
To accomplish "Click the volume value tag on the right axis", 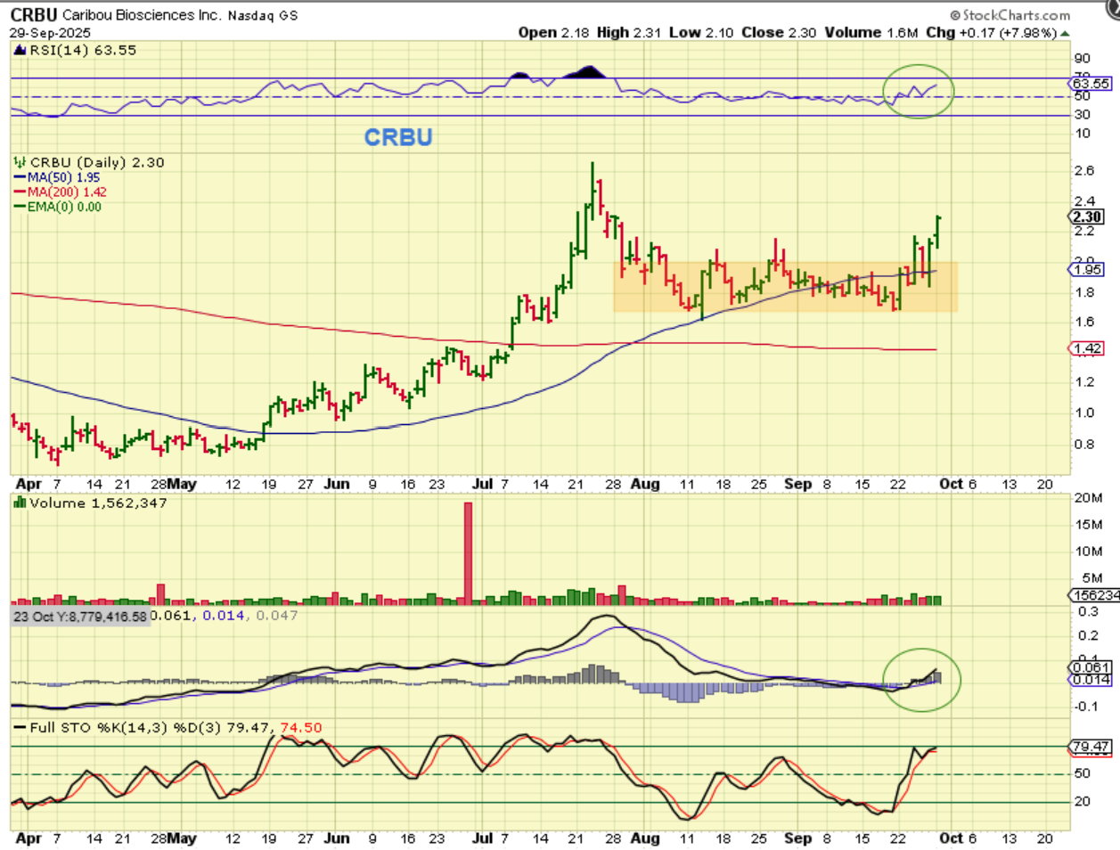I will [x=1094, y=595].
